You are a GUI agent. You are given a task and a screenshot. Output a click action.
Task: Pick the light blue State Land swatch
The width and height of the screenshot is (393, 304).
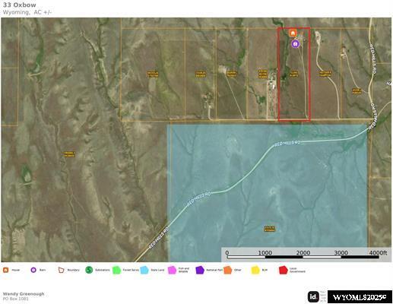click(144, 270)
